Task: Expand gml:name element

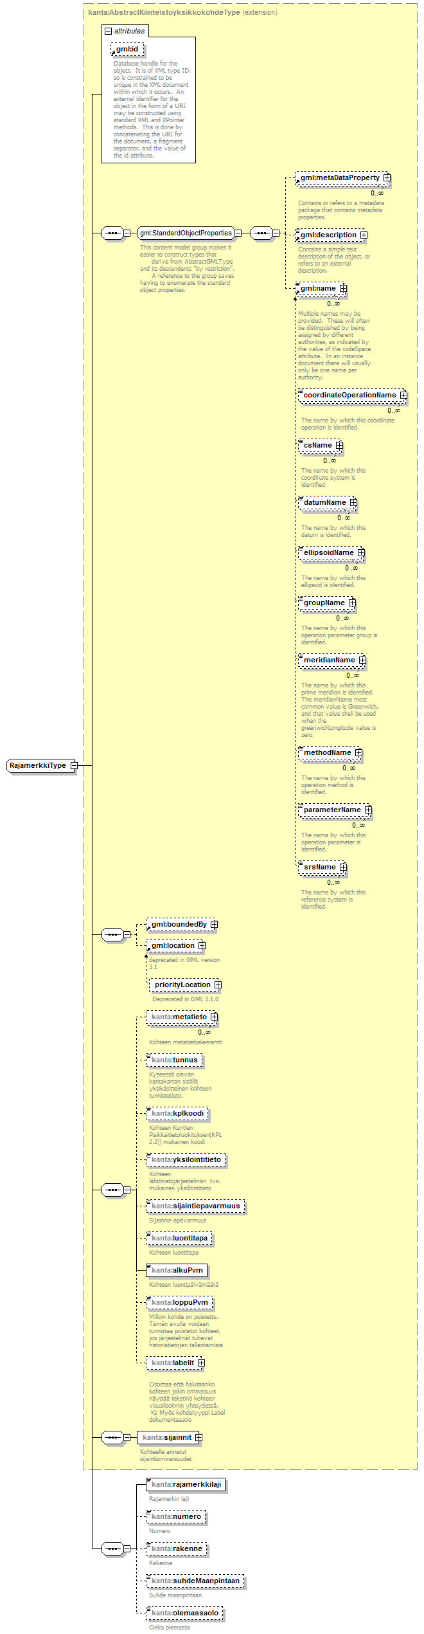Action: click(343, 288)
